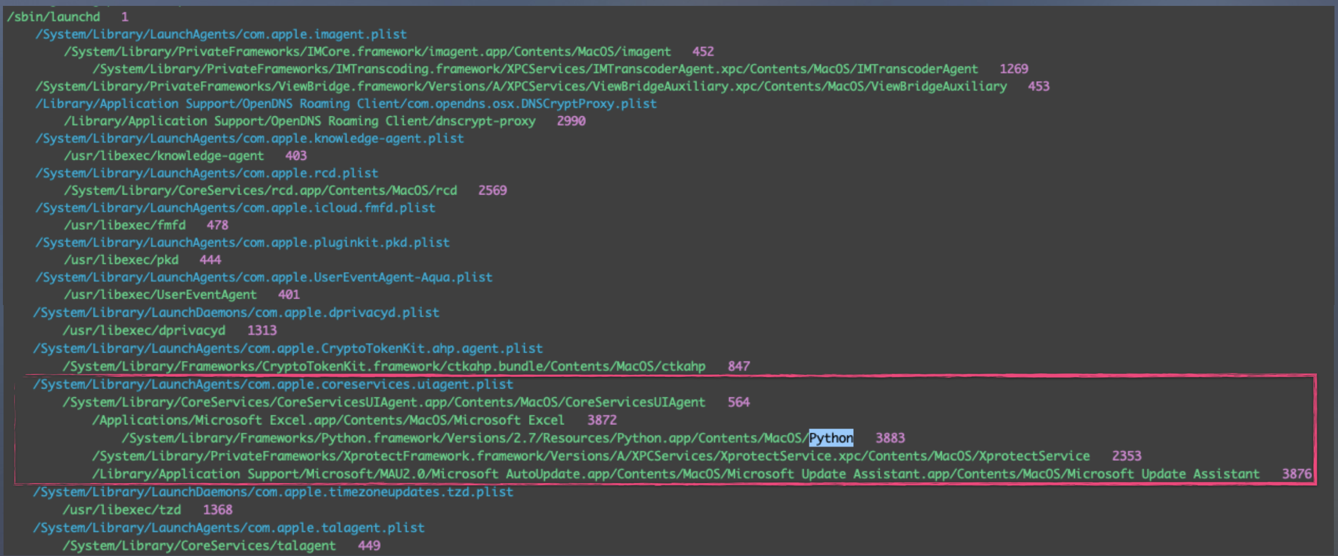
Task: Select the /usr/libexec/UserEventAgent path
Action: pos(161,294)
